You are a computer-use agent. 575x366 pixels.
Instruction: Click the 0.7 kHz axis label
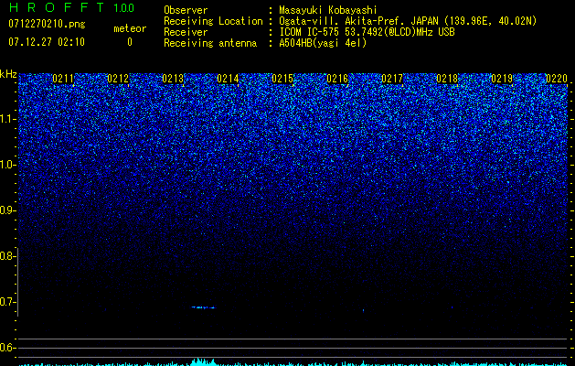[7, 302]
